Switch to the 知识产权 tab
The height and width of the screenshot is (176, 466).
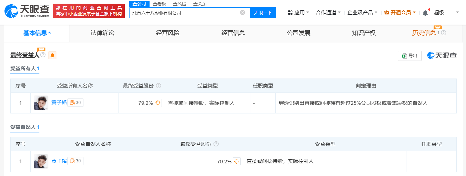point(364,33)
